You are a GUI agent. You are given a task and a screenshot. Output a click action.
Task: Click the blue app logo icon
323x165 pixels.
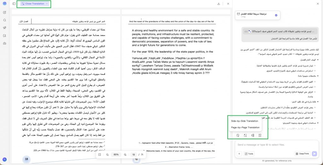point(4,3)
